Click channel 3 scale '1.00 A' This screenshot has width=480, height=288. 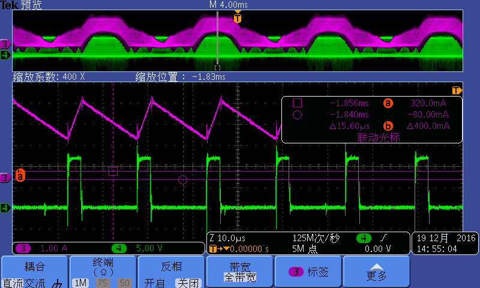54,248
